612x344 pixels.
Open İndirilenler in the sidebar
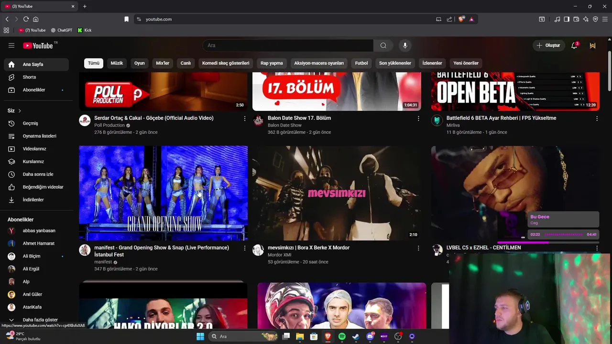[36, 200]
